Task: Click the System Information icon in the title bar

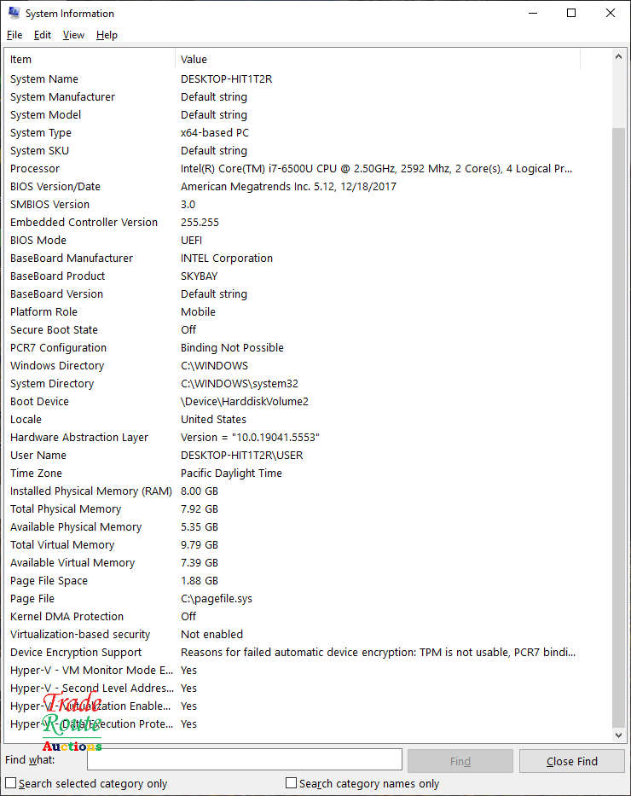Action: [x=12, y=13]
